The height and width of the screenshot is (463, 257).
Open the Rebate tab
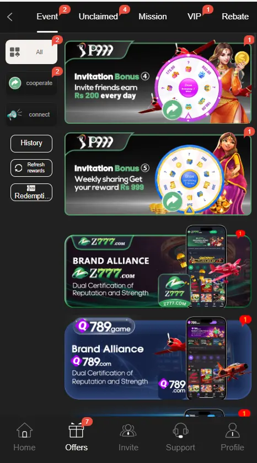pos(235,17)
